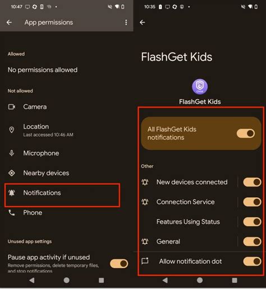The width and height of the screenshot is (266, 289).
Task: Tap the Location pin icon
Action: tap(12, 130)
